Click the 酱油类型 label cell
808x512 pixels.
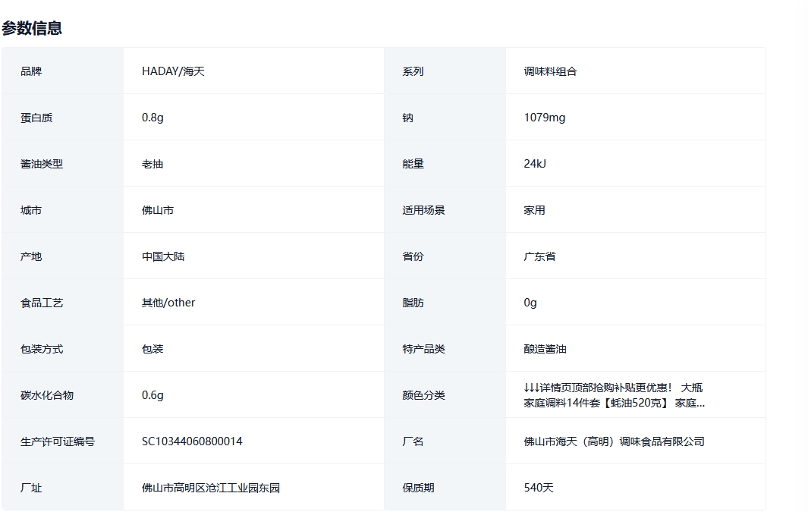click(62, 164)
